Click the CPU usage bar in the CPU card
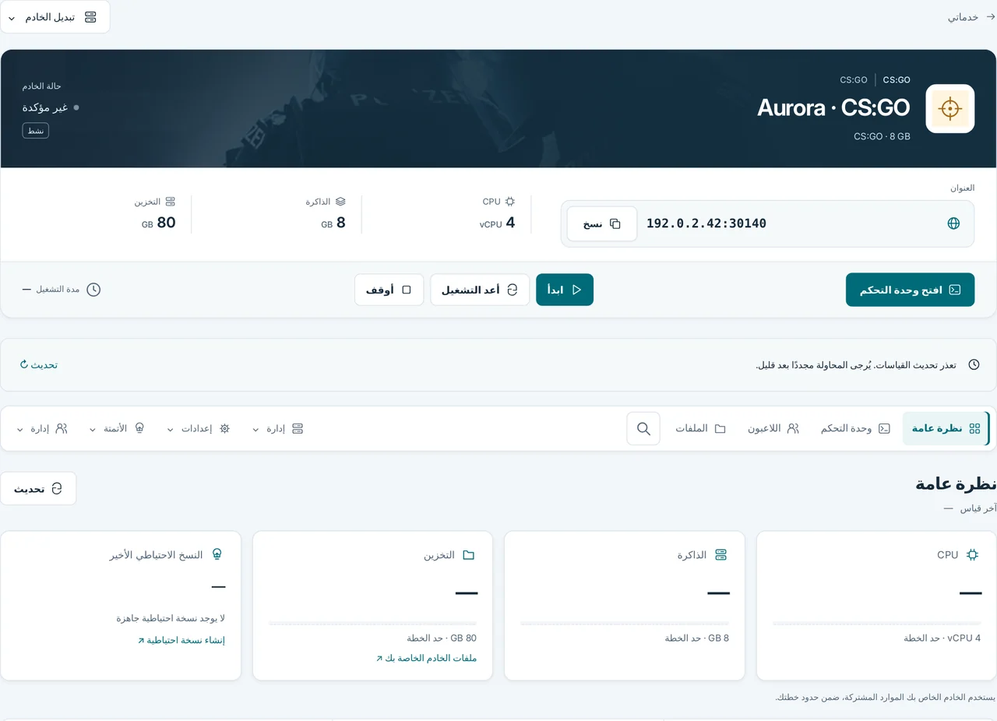The image size is (997, 721). coord(877,623)
